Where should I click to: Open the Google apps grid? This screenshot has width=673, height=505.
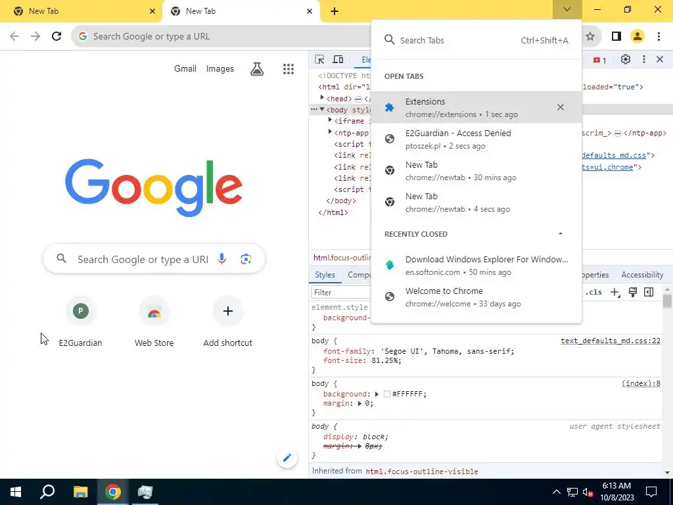point(289,68)
